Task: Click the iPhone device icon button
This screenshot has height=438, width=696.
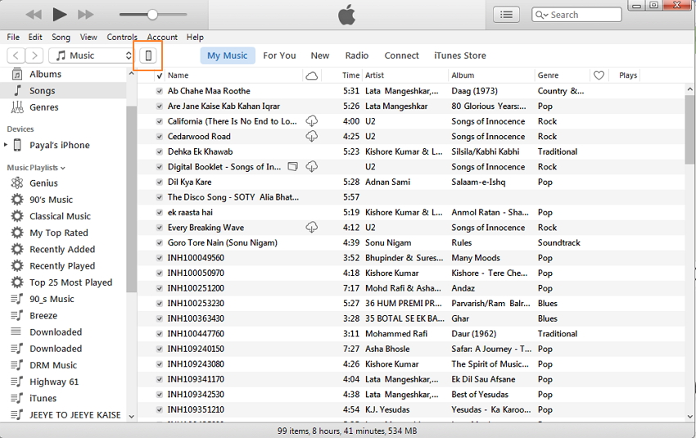Action: pos(148,56)
